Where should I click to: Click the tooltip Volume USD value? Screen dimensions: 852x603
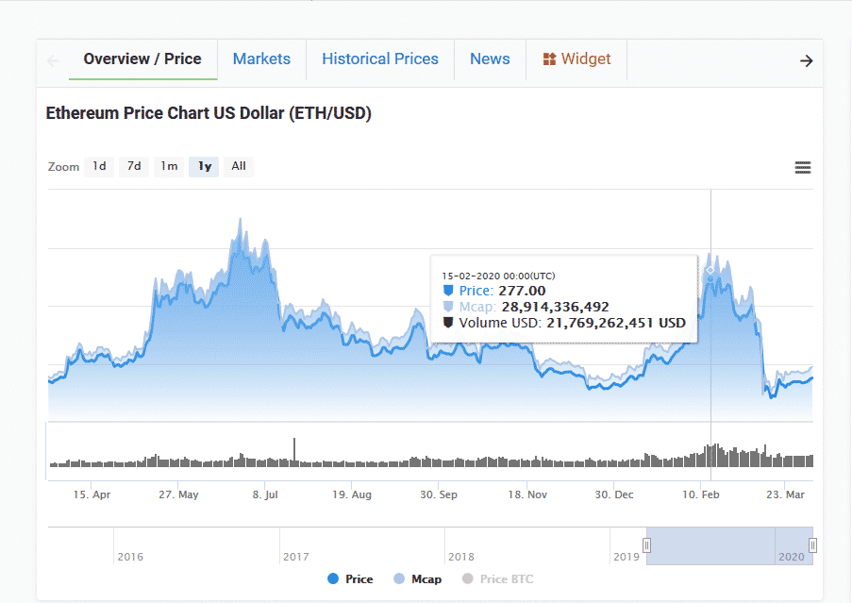click(x=616, y=324)
